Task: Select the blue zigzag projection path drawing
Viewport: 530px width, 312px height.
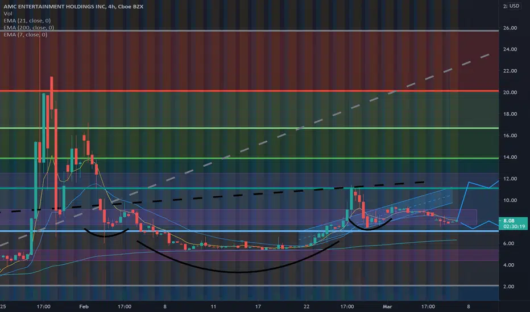Action: [x=478, y=206]
